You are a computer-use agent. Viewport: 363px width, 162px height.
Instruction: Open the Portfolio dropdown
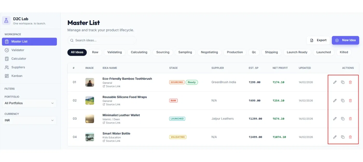[29, 103]
